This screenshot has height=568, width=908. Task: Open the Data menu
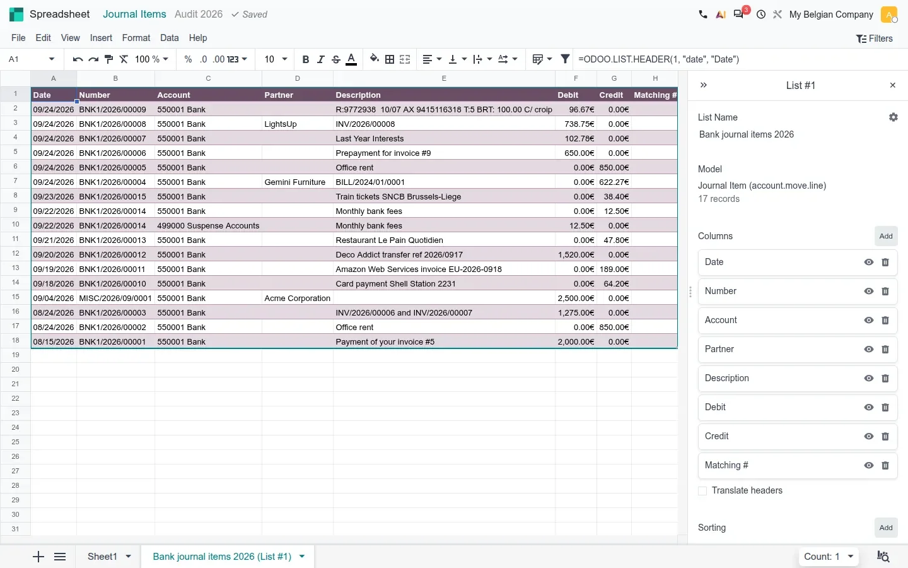(170, 38)
